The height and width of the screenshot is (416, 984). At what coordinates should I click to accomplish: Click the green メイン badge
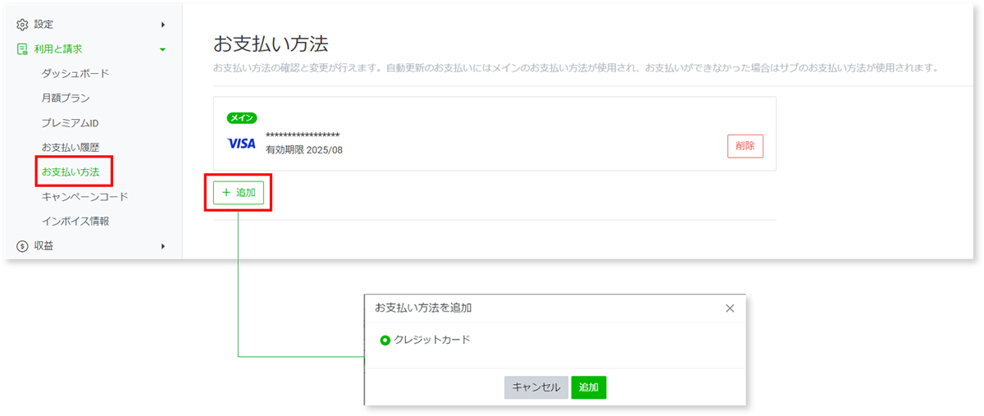tap(242, 118)
